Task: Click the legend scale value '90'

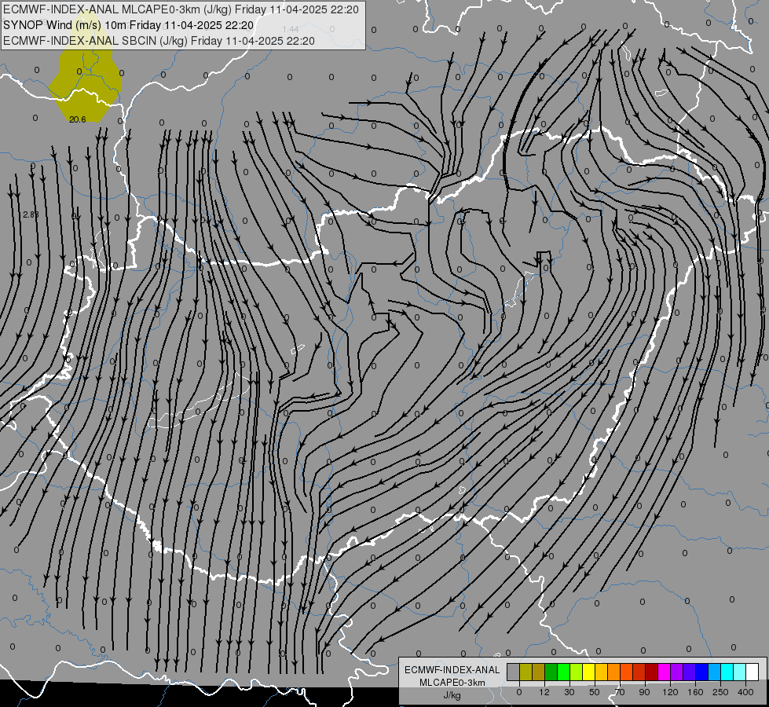Action: coord(644,692)
